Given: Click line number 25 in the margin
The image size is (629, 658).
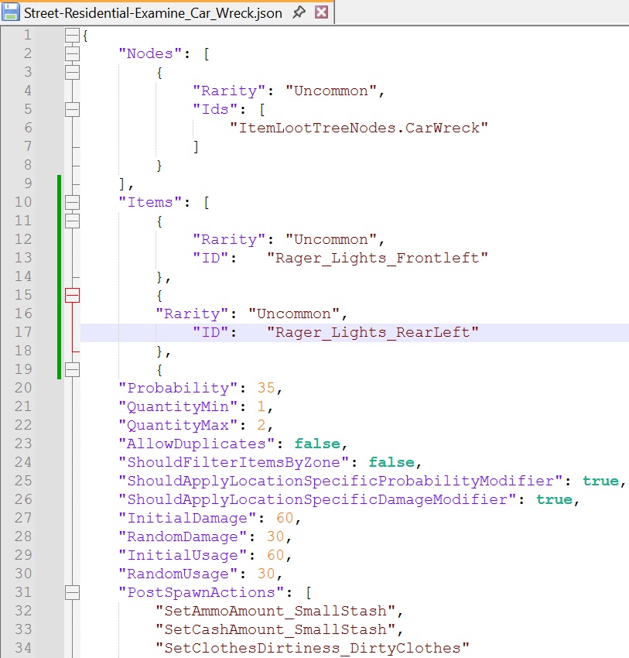Looking at the screenshot, I should tap(23, 481).
